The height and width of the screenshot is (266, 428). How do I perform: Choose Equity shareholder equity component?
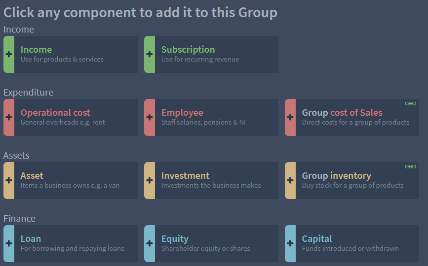211,243
